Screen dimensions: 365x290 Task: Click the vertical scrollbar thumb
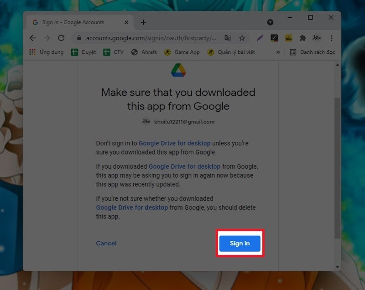coord(338,168)
